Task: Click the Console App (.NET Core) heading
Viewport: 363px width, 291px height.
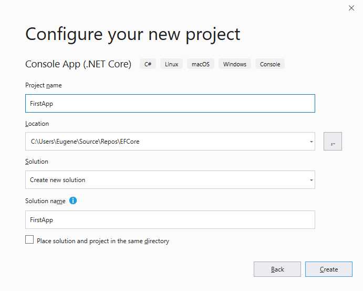Action: 78,64
